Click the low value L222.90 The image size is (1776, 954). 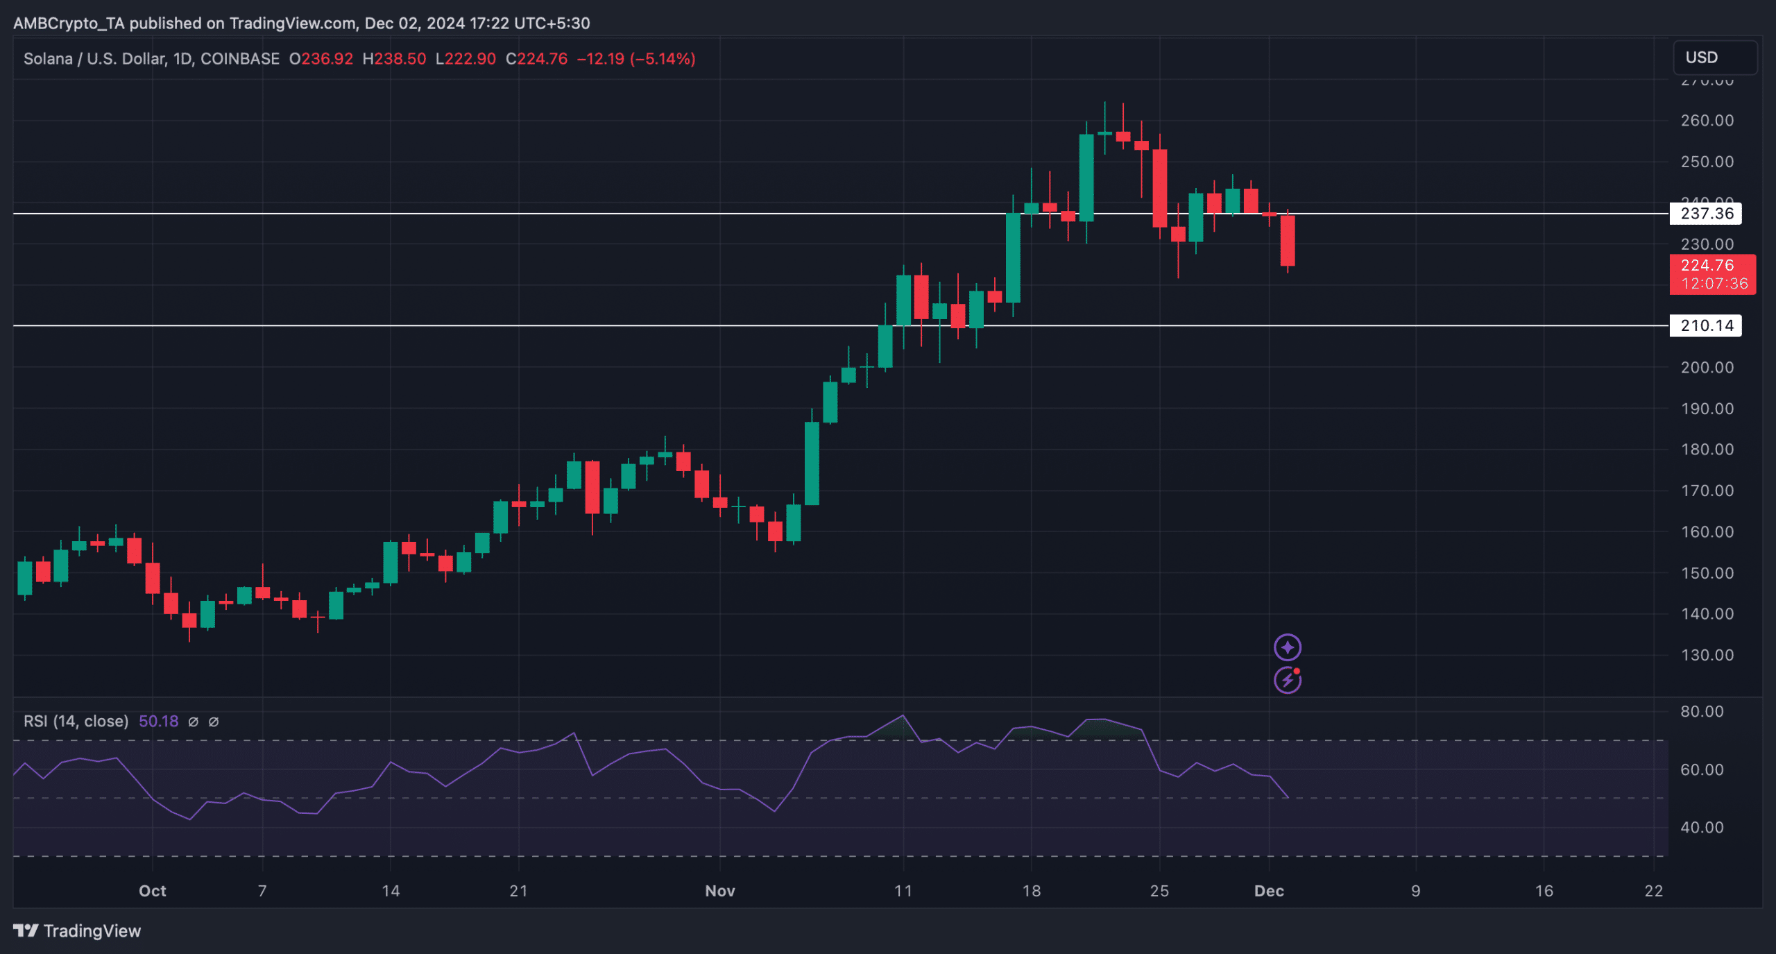click(x=466, y=59)
